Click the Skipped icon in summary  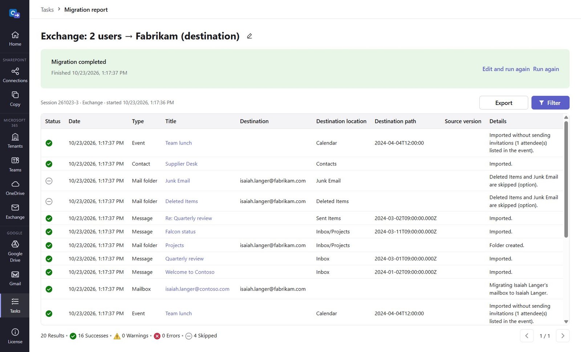(x=188, y=336)
